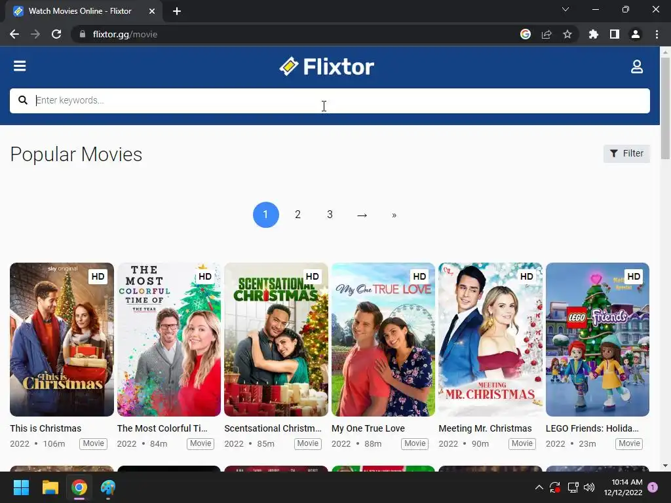Bookmark this tab with star icon
Viewport: 671px width, 503px height.
pyautogui.click(x=567, y=34)
